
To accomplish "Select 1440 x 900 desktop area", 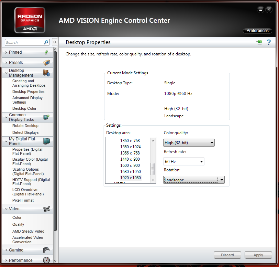I will coord(130,159).
